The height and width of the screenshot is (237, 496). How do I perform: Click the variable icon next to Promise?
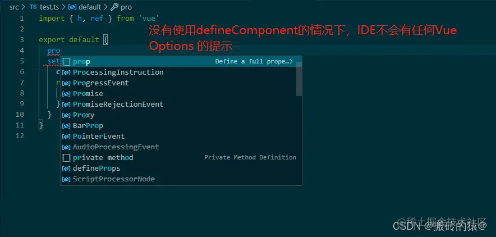66,94
